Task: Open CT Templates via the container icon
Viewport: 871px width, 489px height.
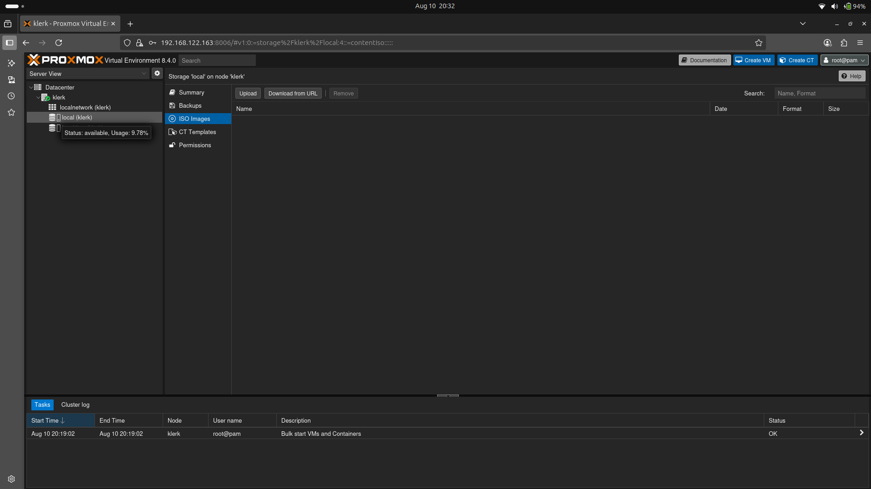Action: (172, 132)
